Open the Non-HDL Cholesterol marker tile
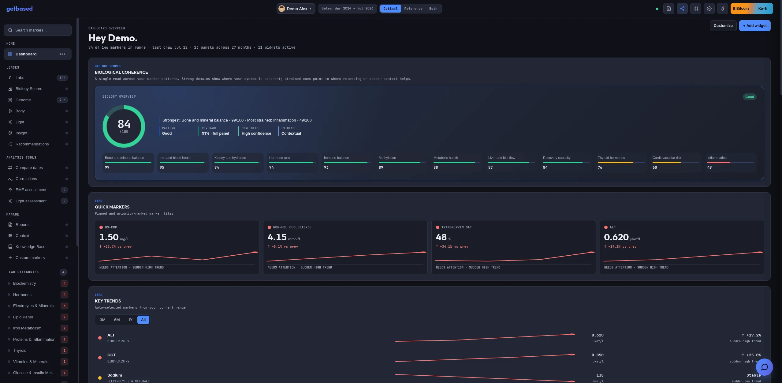 (x=345, y=247)
